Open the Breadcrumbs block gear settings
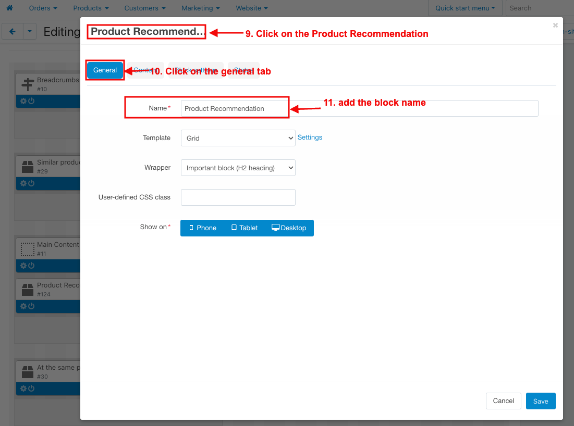 tap(23, 101)
